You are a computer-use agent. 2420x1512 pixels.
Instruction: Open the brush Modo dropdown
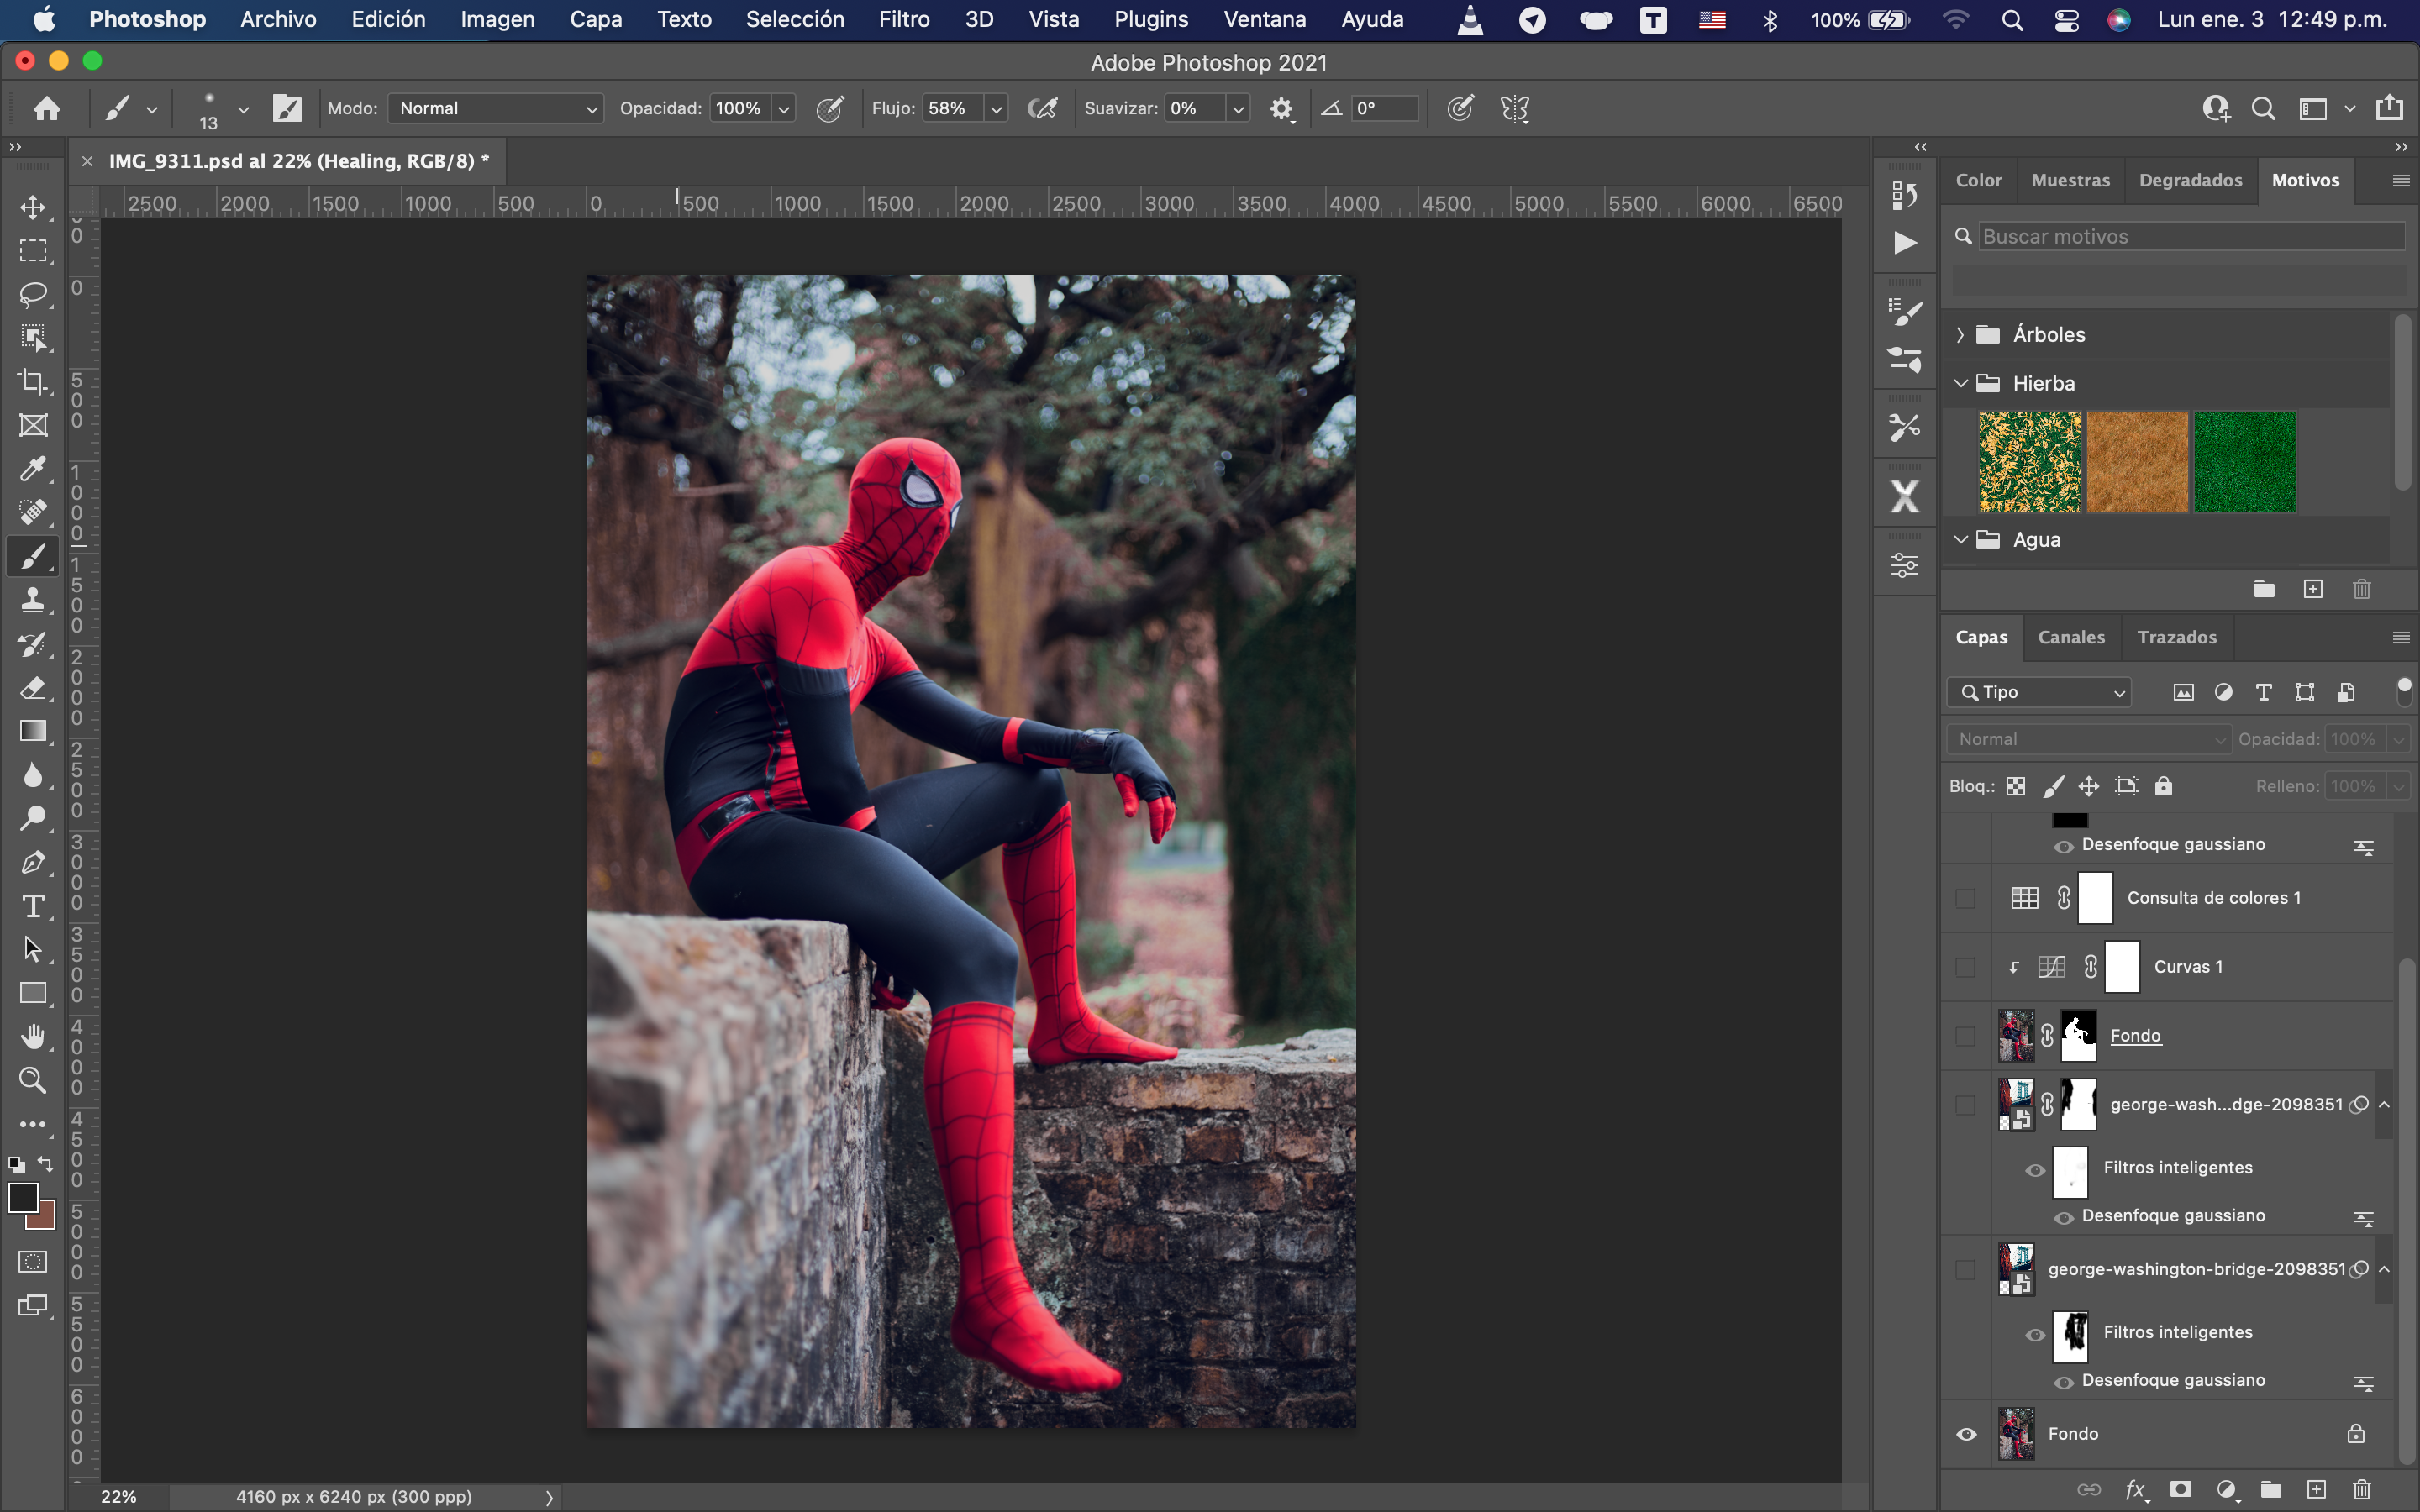coord(496,108)
